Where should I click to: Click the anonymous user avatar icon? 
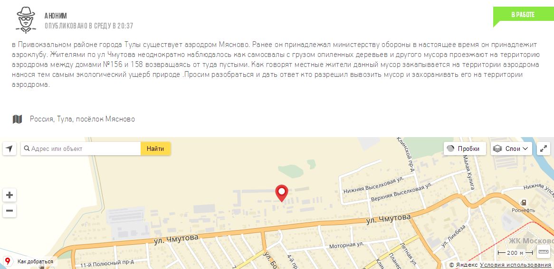pyautogui.click(x=26, y=20)
